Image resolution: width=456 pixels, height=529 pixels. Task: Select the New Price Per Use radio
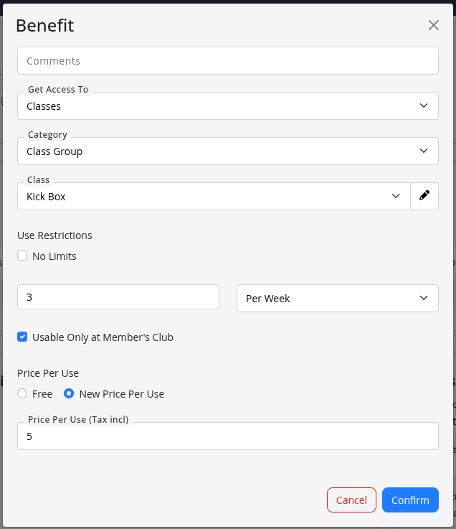tap(69, 394)
